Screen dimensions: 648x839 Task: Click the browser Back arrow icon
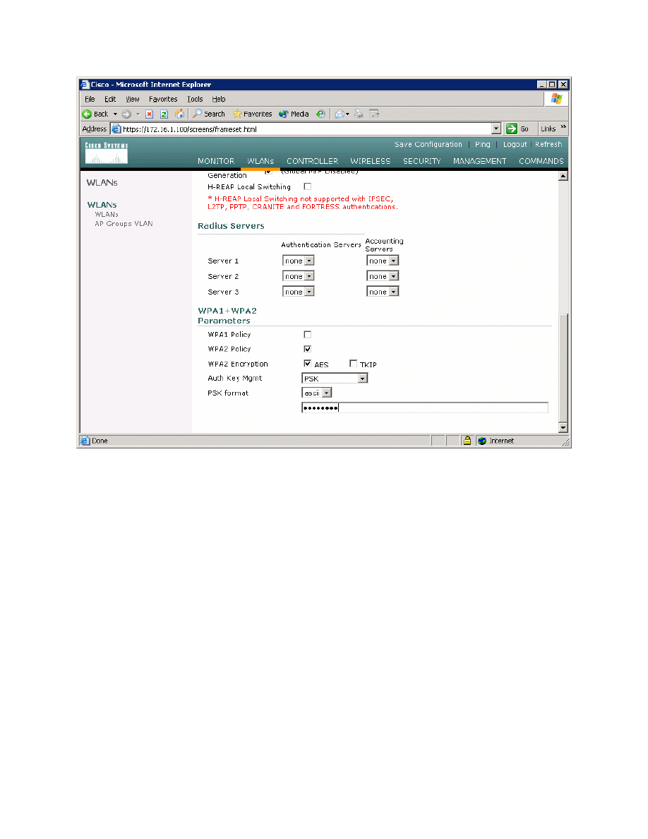point(88,114)
